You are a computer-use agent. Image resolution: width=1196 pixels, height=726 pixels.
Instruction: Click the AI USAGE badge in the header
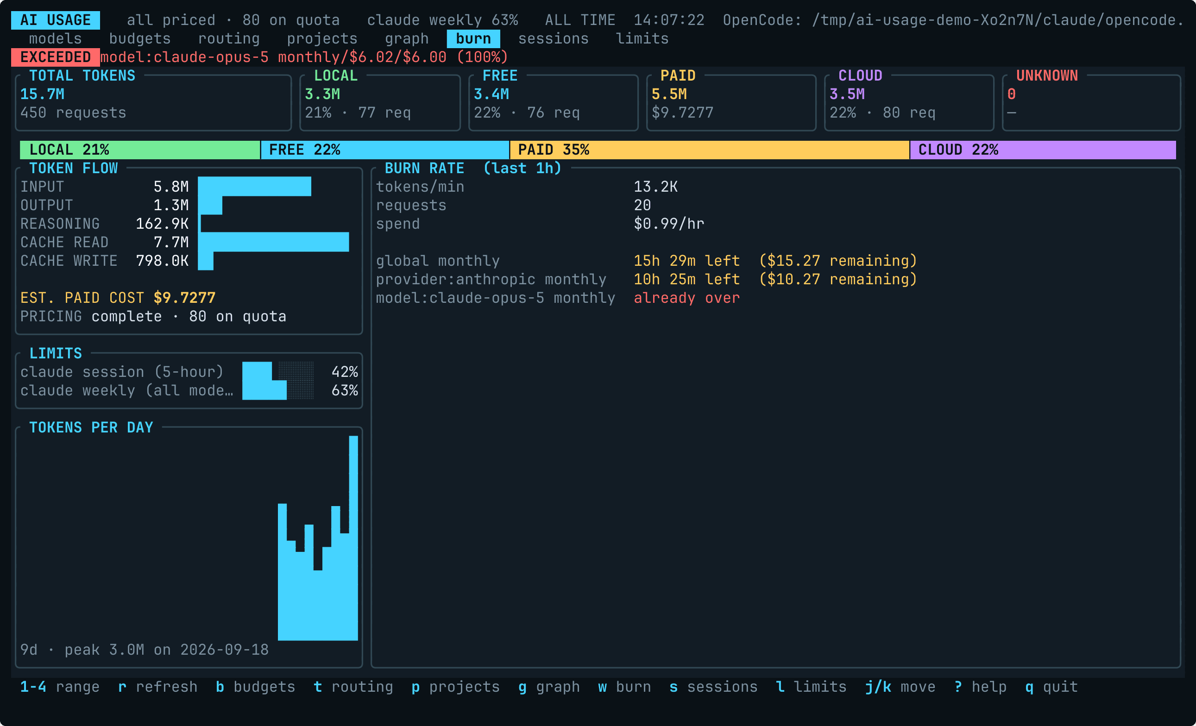point(55,20)
